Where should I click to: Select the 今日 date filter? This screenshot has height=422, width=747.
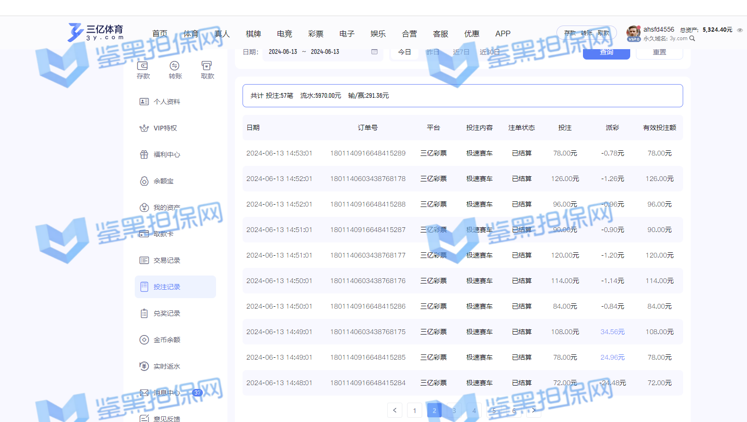tap(404, 52)
